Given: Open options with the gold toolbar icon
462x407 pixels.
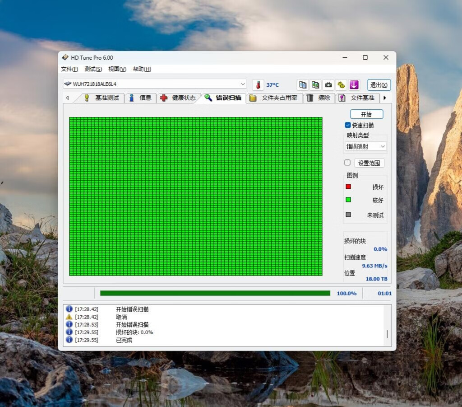Looking at the screenshot, I should [x=341, y=85].
